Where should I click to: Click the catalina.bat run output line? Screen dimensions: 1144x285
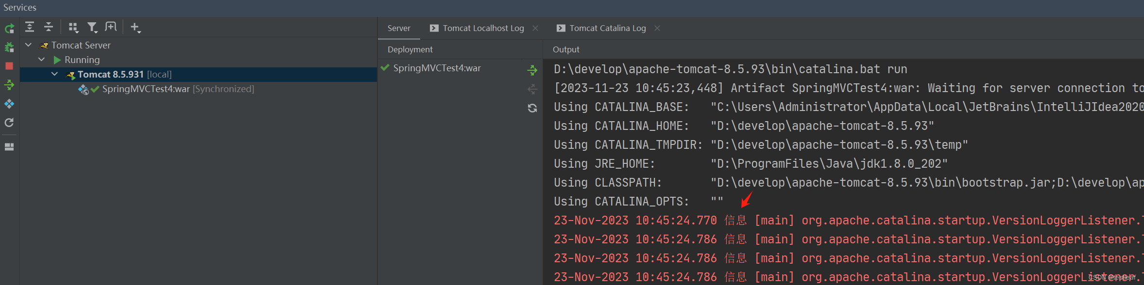pos(730,69)
